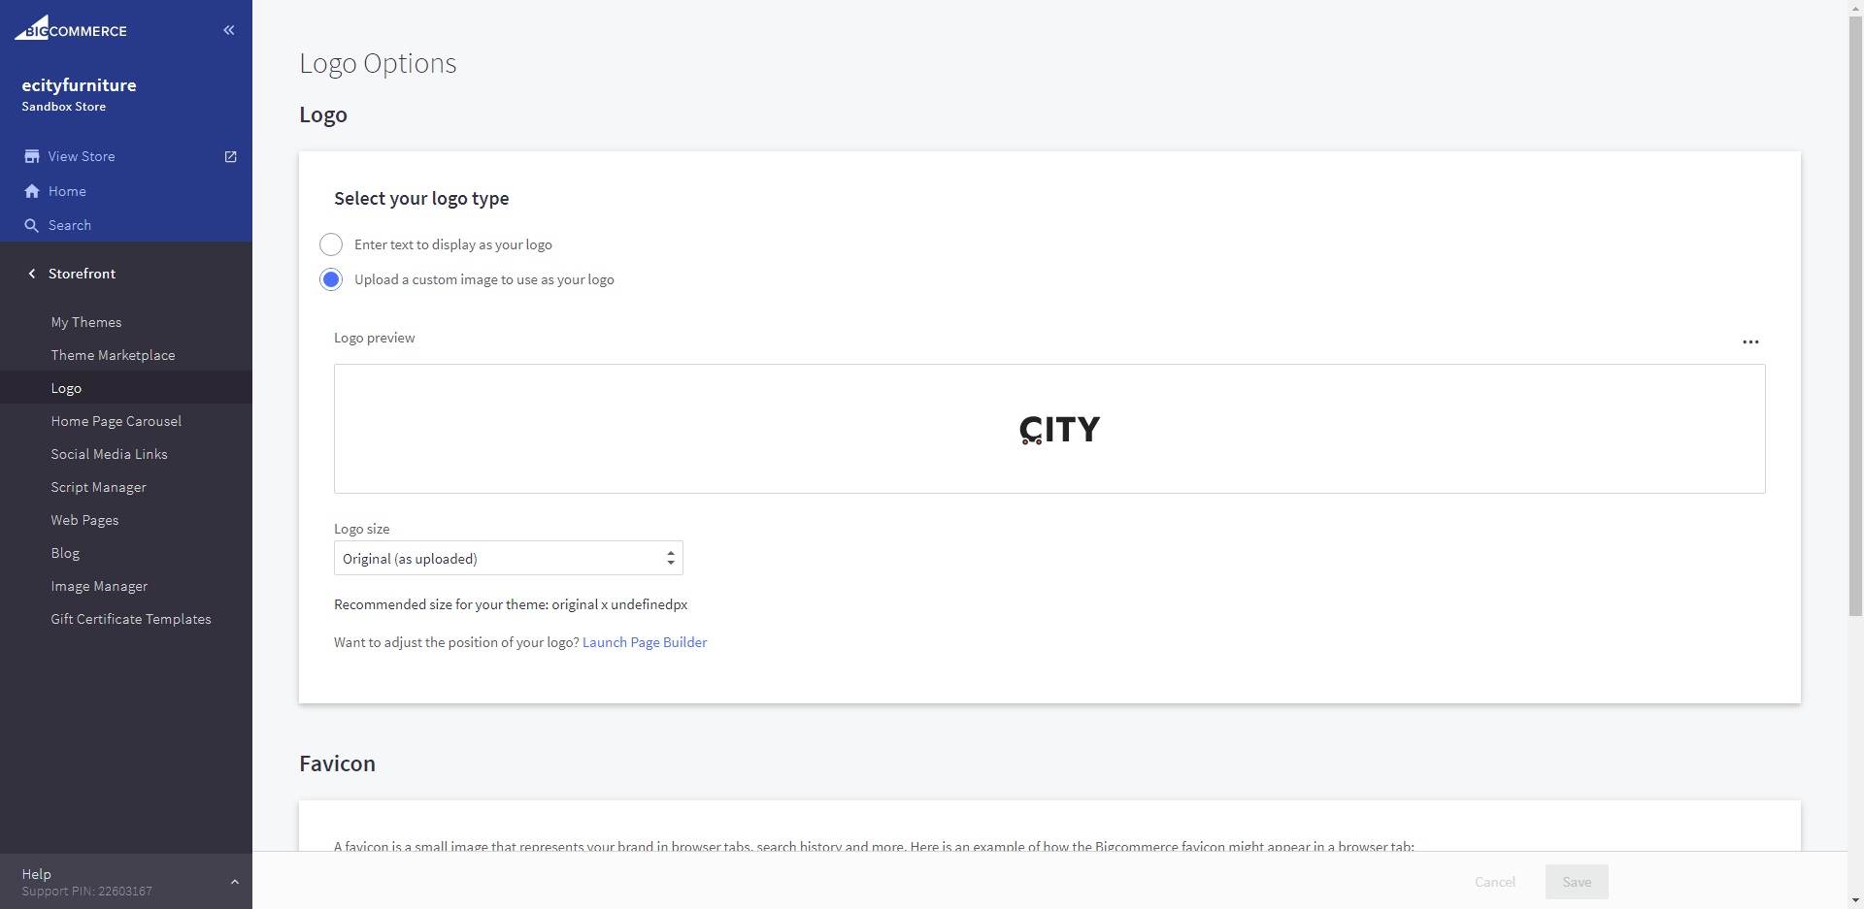Go to Home Page Carousel
The image size is (1864, 909).
[116, 421]
